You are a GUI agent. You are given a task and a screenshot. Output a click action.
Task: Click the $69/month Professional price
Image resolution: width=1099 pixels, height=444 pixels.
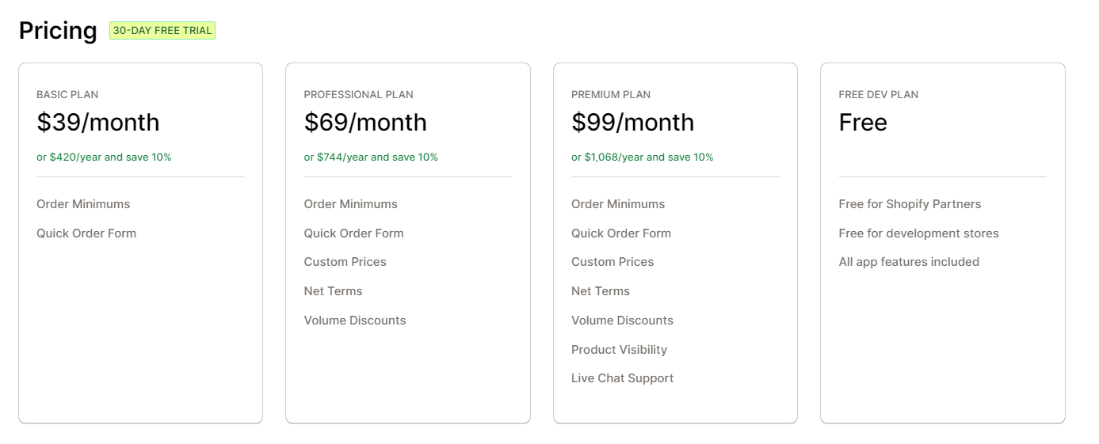tap(365, 123)
